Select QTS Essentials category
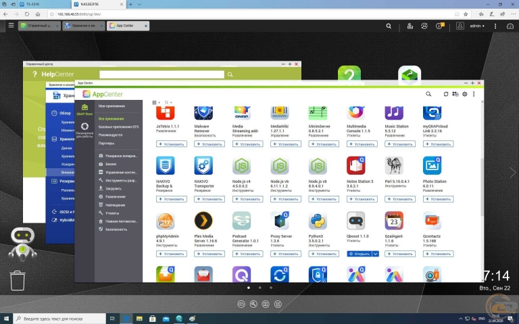 click(x=118, y=127)
